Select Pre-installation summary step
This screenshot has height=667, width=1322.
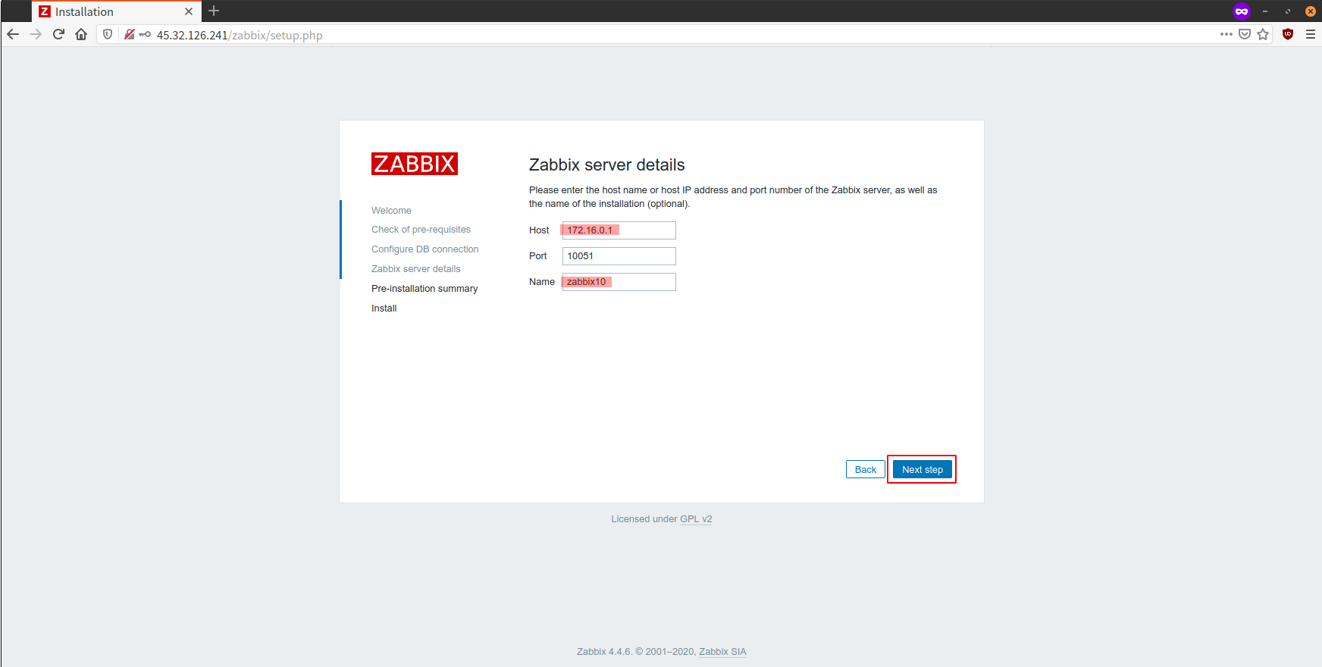424,289
